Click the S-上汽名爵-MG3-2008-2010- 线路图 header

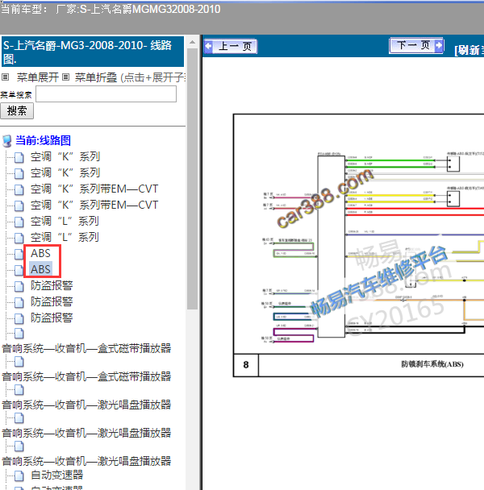(x=93, y=52)
